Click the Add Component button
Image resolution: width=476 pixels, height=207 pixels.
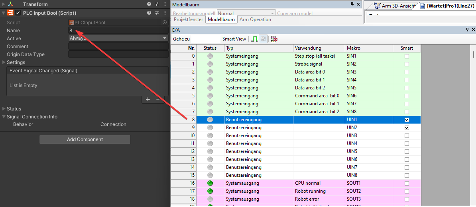85,139
